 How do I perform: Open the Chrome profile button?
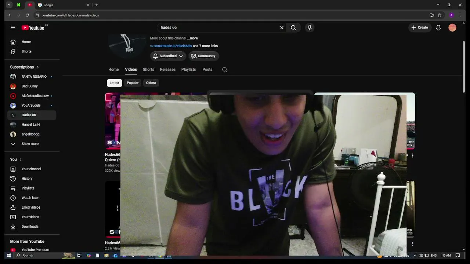[451, 15]
